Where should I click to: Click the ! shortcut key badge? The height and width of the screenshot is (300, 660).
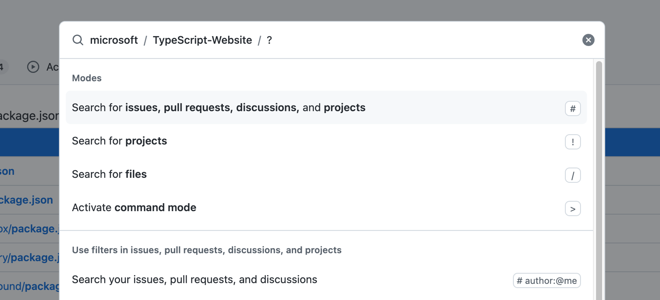coord(573,142)
